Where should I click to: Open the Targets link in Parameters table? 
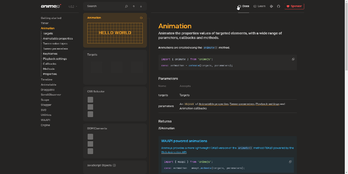coord(184,95)
